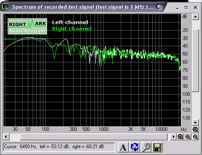Click the blue swap arrows icon
Viewport: 202px width, 155px height.
coord(135,147)
